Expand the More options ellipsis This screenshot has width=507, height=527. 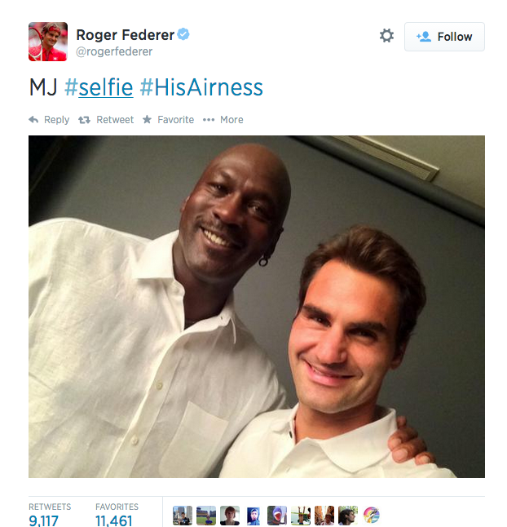209,120
